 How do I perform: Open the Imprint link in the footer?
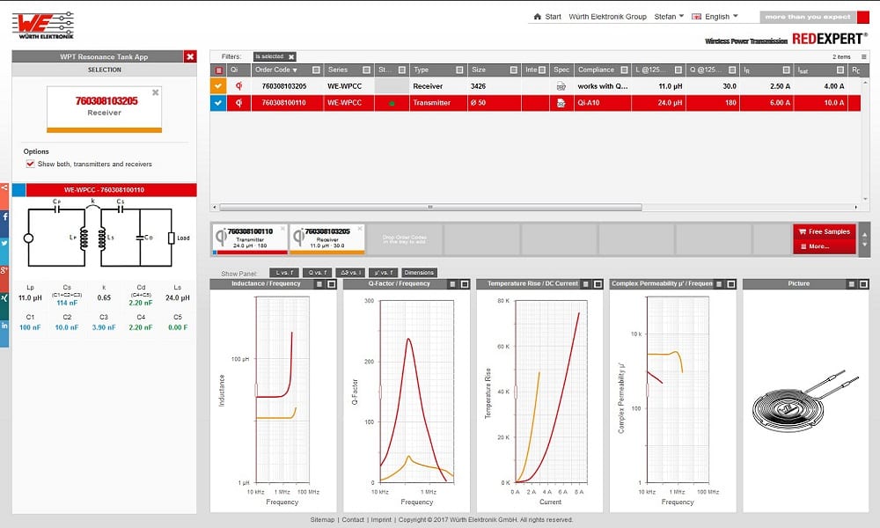point(381,519)
